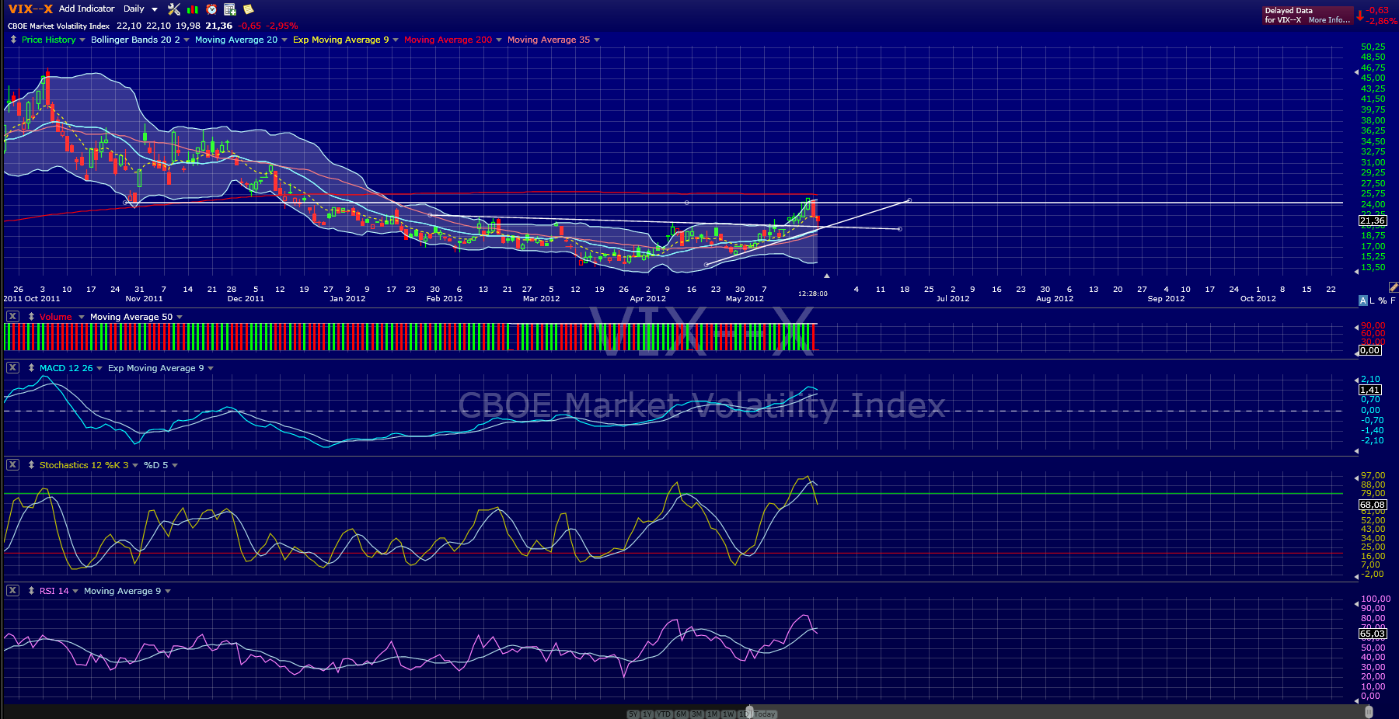Viewport: 1399px width, 719px height.
Task: Close the RSI indicator pane
Action: coord(12,591)
